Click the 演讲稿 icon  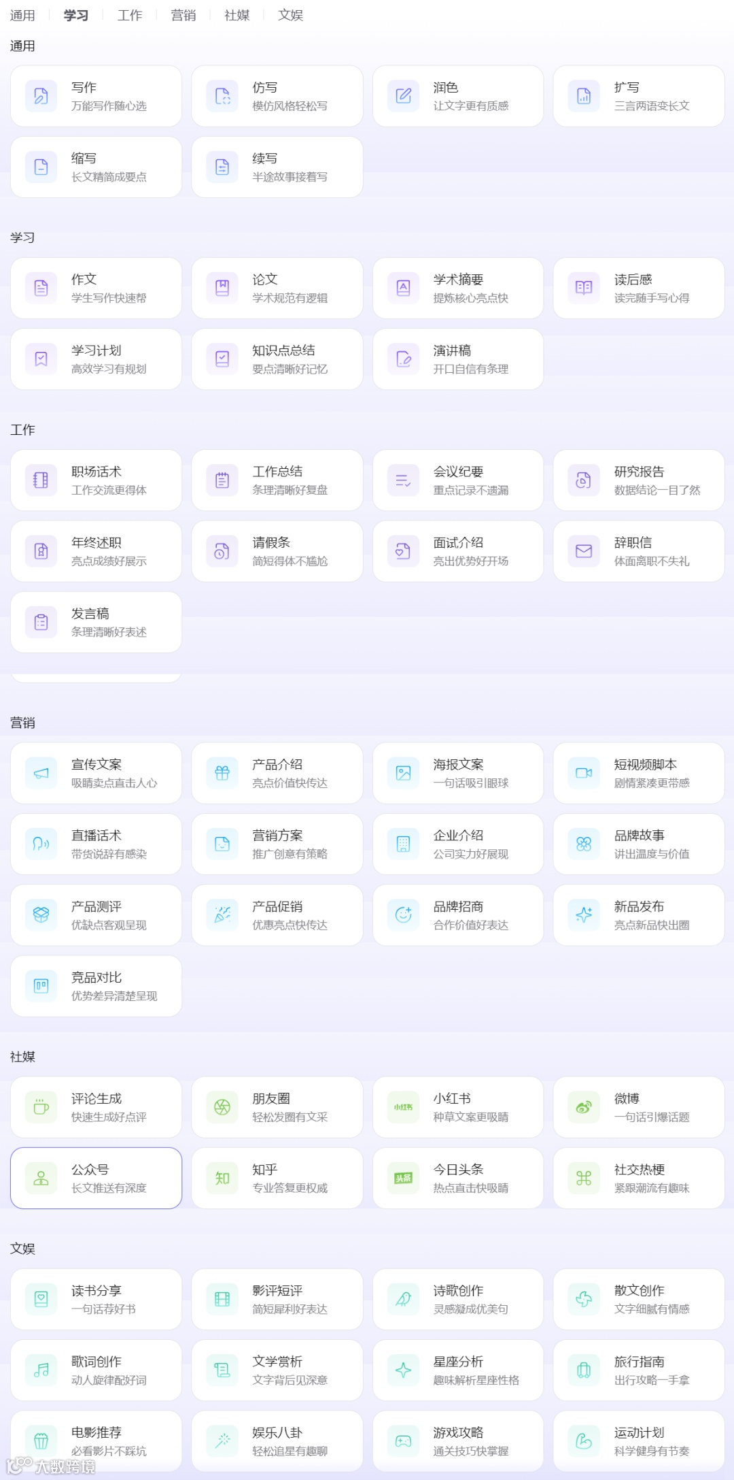click(404, 359)
